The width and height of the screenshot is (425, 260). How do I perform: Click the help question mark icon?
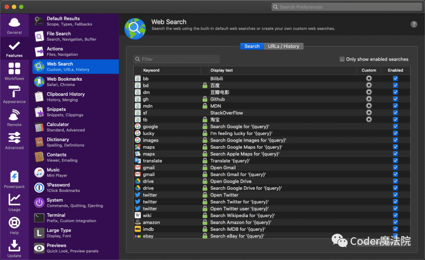[x=414, y=24]
